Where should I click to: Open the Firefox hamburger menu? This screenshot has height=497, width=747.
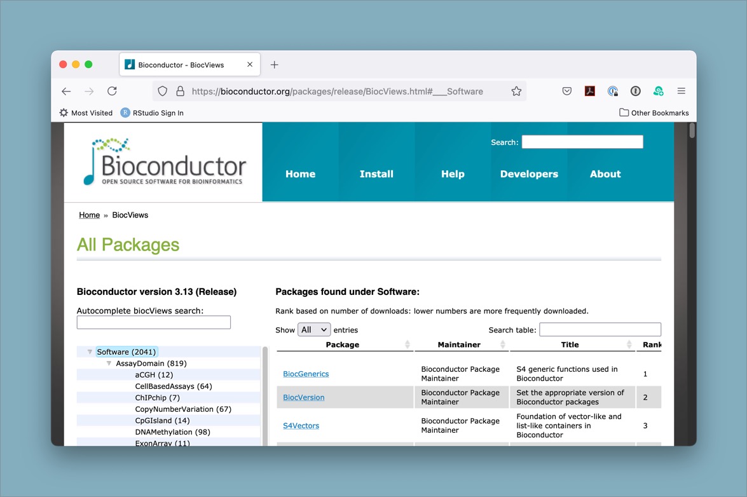click(x=681, y=92)
